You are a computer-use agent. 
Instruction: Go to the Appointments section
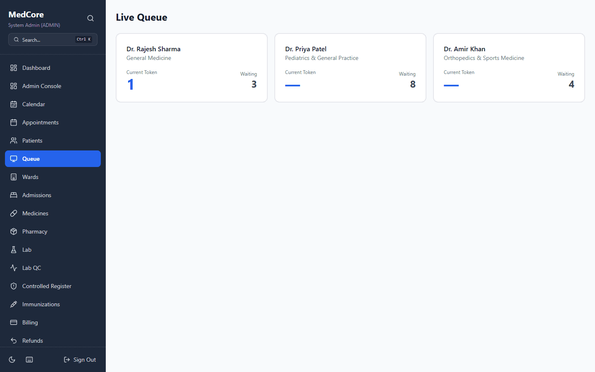(x=40, y=122)
